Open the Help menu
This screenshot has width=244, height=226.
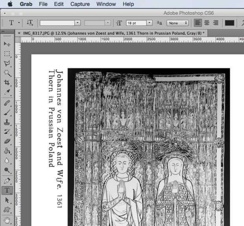pos(128,4)
